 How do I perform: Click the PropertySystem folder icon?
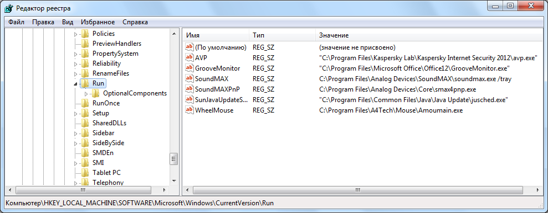[x=85, y=54]
